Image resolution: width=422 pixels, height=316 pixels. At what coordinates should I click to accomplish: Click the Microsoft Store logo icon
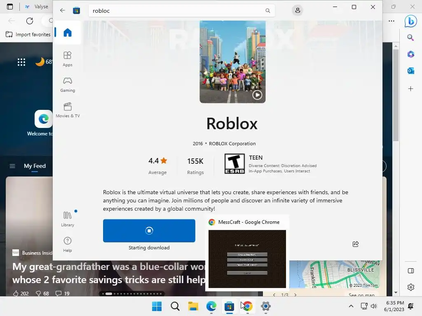click(76, 10)
